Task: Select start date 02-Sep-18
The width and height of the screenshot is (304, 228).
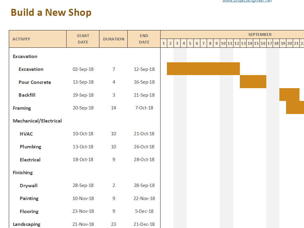Action: pos(83,69)
